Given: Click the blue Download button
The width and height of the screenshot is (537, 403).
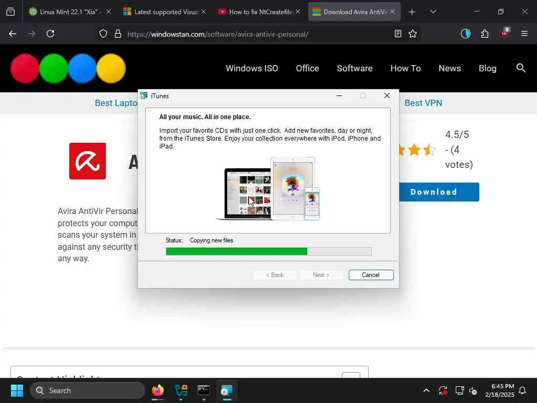Looking at the screenshot, I should [x=439, y=192].
